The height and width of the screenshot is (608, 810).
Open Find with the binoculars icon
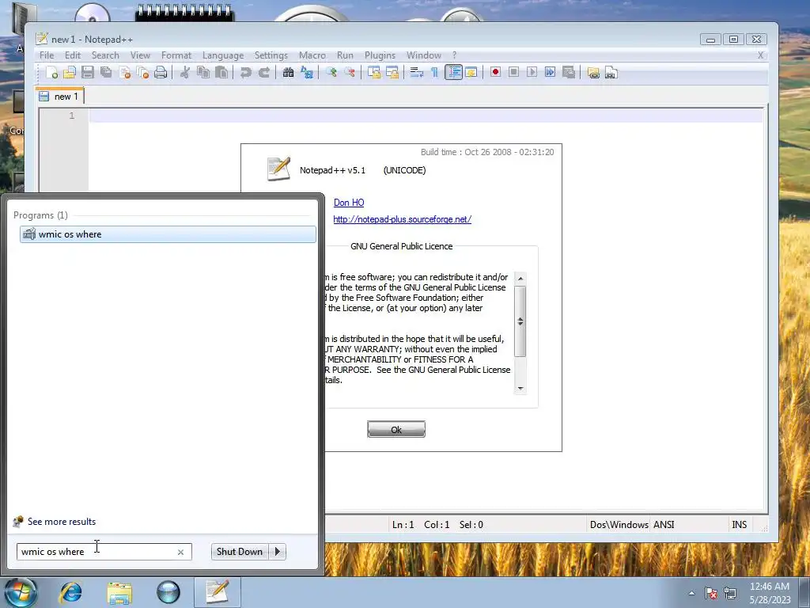[288, 72]
